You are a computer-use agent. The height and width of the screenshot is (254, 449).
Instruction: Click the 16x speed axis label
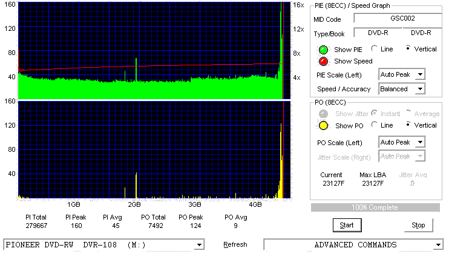[298, 5]
